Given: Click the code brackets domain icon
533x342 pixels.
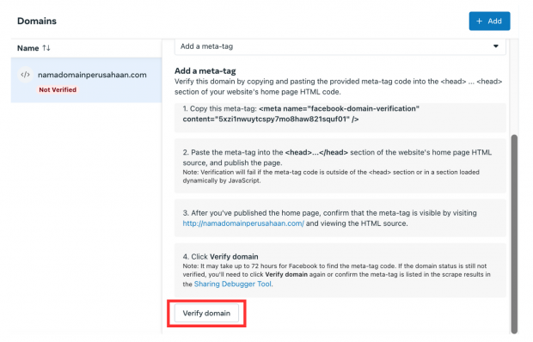Looking at the screenshot, I should pos(26,75).
